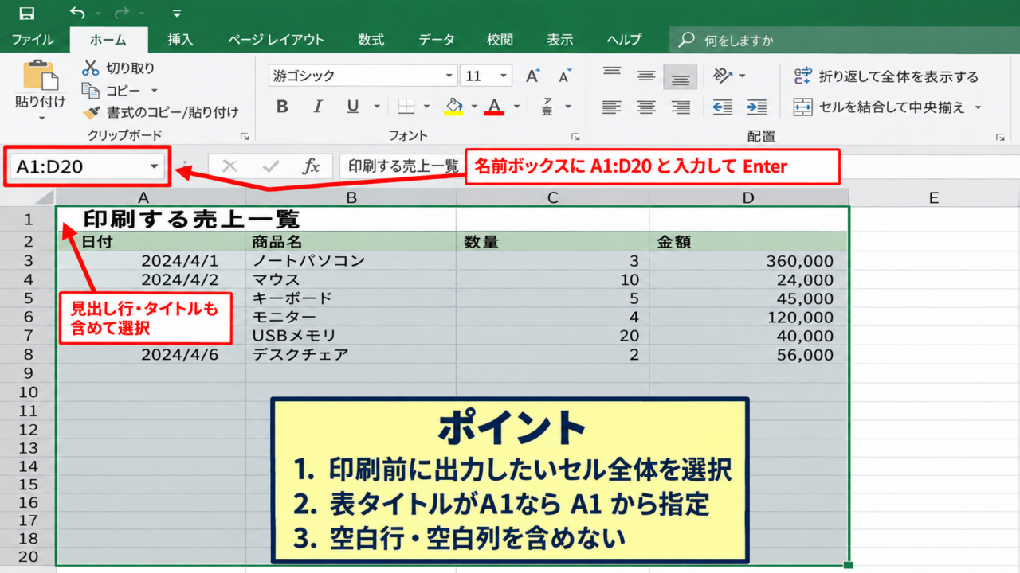Select row header 9
Viewport: 1020px width, 573px height.
(x=28, y=373)
